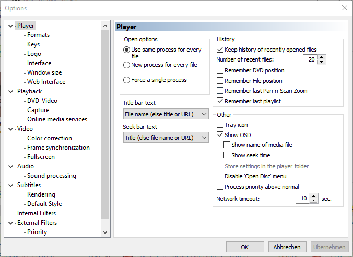Enable Remember File position

tap(220, 81)
